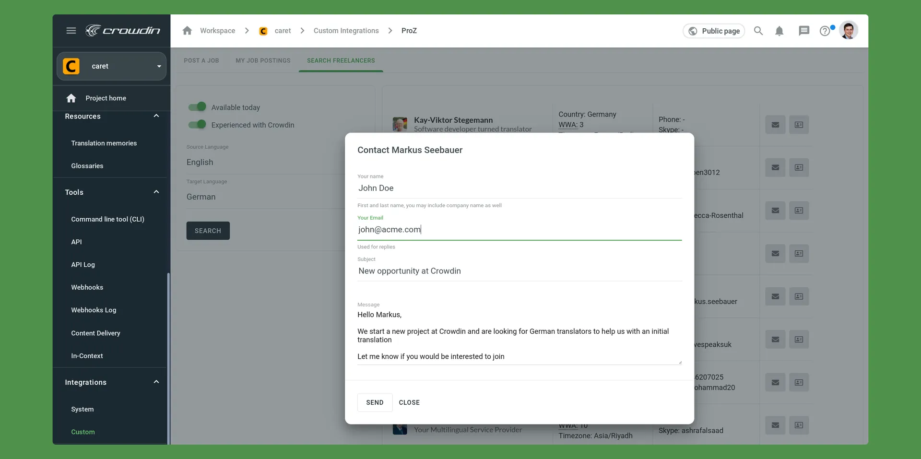This screenshot has height=459, width=921.
Task: Select SEARCH FREELANCERS tab
Action: (341, 61)
